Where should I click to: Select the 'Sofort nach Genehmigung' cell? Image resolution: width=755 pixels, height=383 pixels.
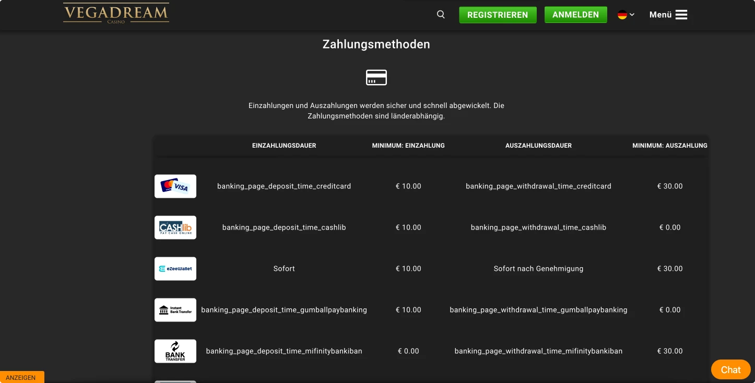[538, 269]
